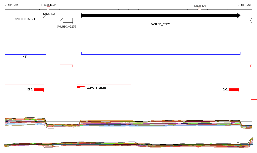Select the long blue box under SAOUHSC_02276
257x153 pixels.
pyautogui.click(x=161, y=53)
